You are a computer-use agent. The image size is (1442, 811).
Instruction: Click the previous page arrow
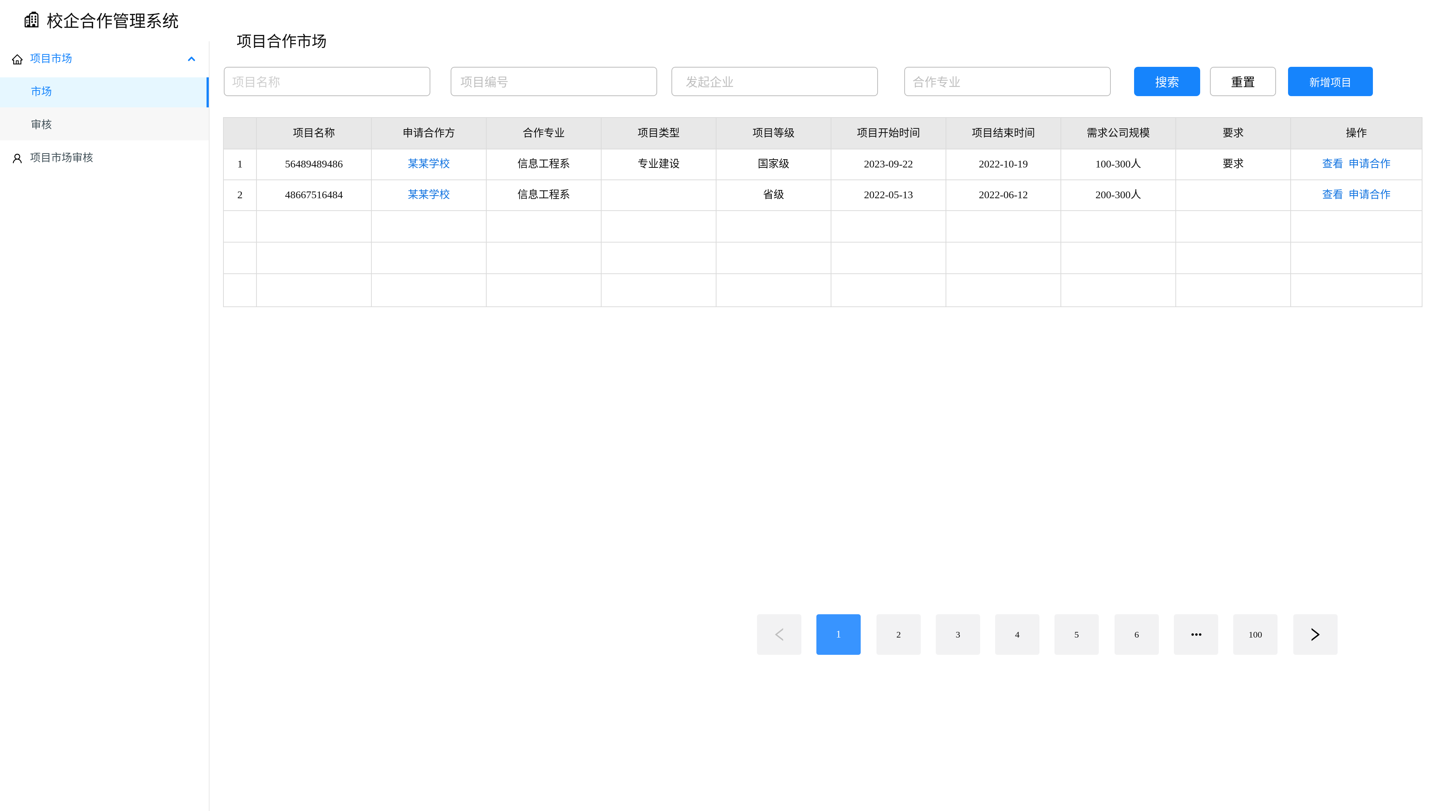pos(779,634)
